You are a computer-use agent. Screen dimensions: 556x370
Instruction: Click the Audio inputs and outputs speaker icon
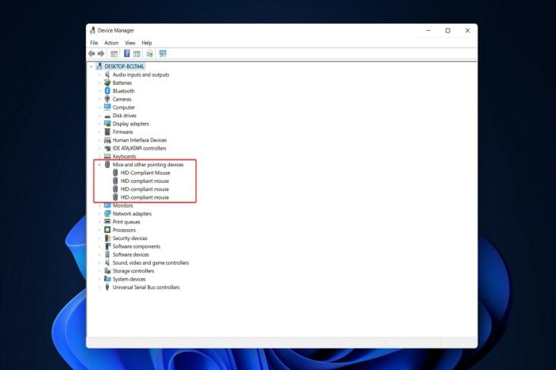(107, 74)
